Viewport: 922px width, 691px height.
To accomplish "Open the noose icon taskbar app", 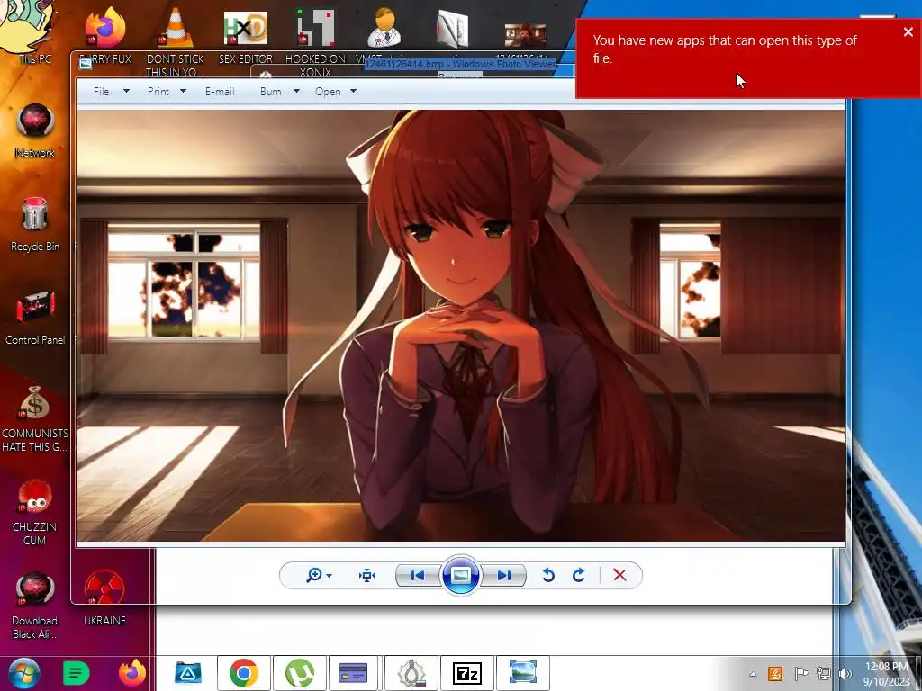I will click(411, 673).
